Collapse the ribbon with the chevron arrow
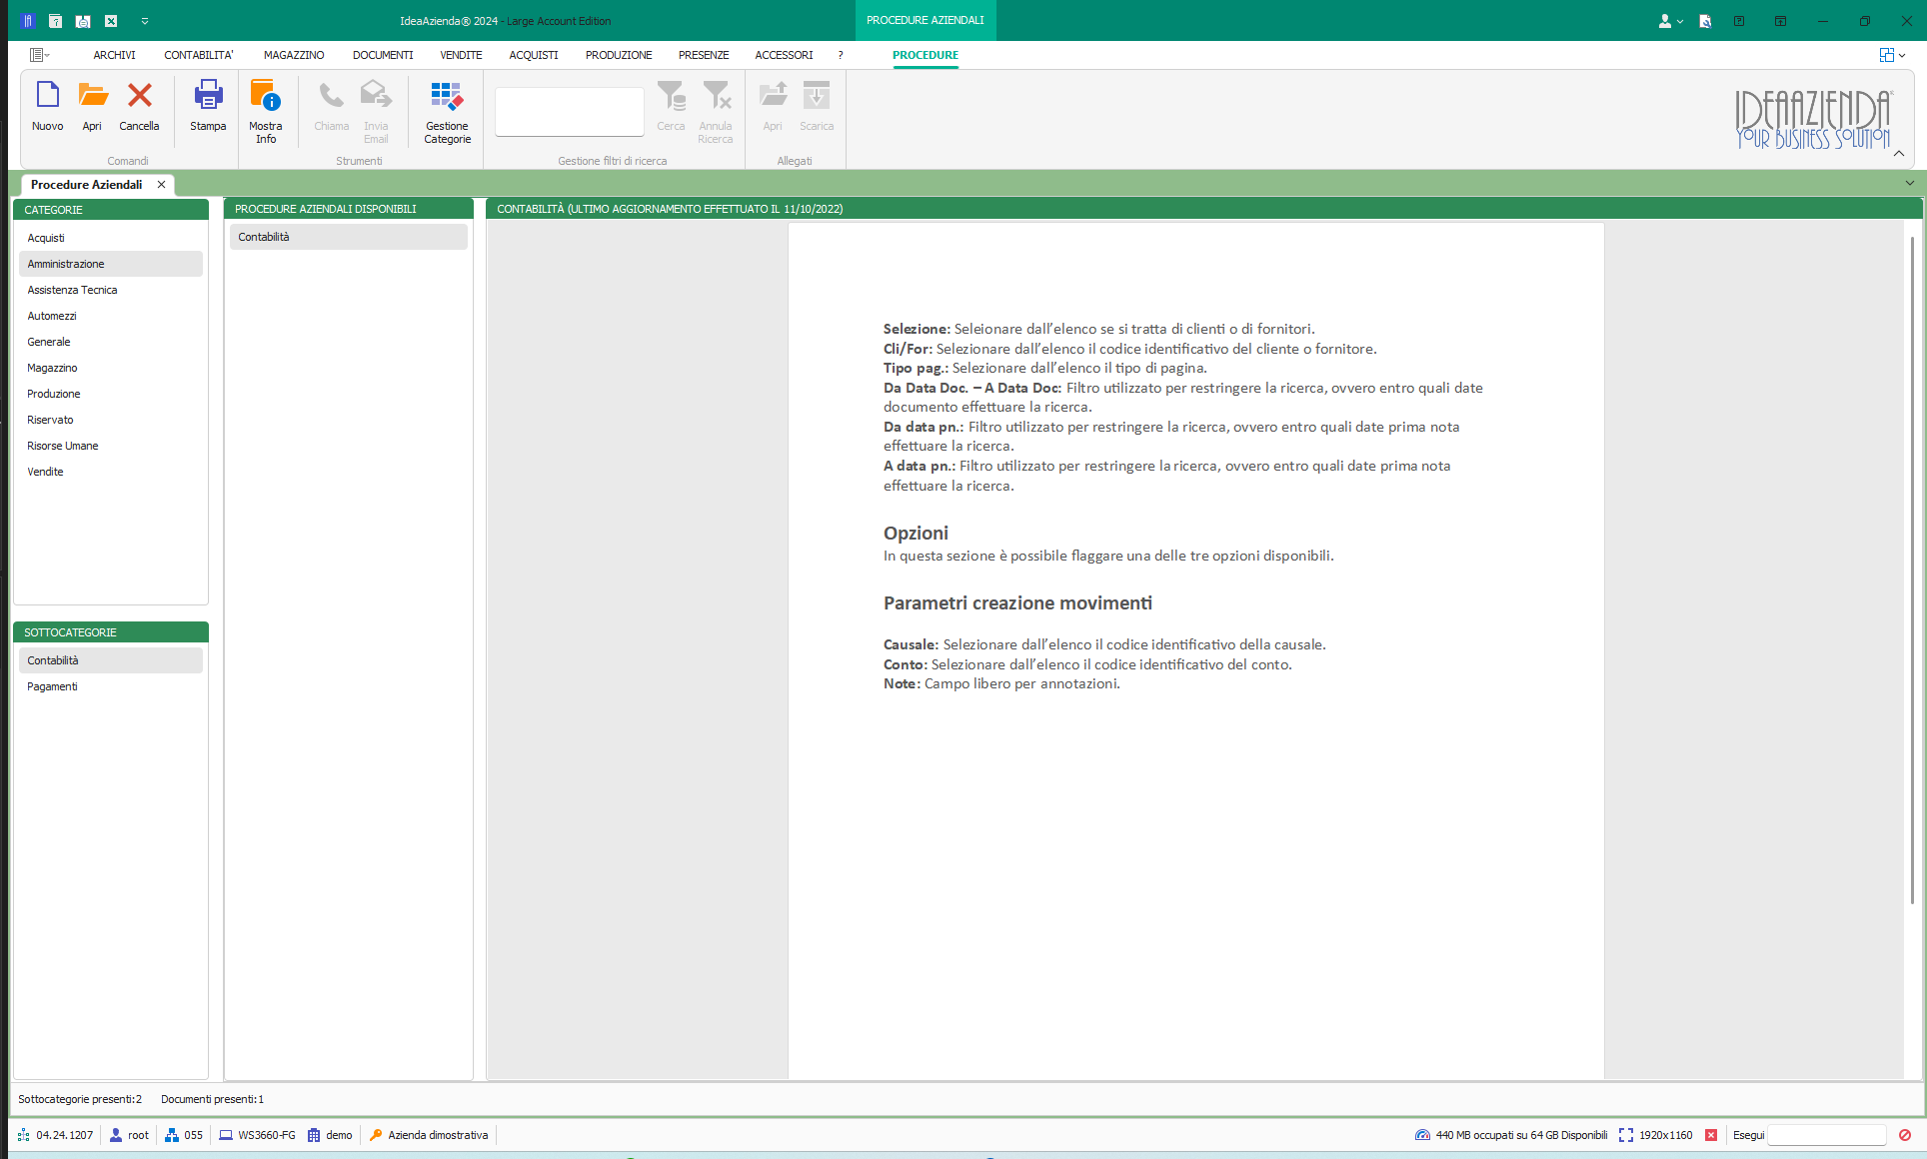 coord(1899,153)
